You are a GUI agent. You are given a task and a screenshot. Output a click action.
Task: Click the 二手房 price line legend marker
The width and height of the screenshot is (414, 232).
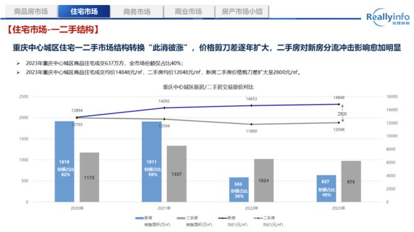point(258,218)
